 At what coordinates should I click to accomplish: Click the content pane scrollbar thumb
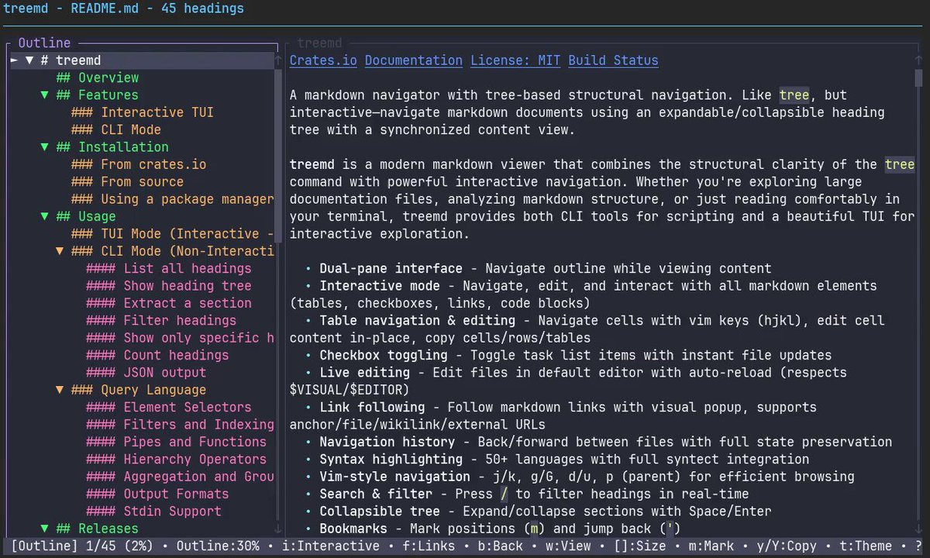click(x=918, y=77)
